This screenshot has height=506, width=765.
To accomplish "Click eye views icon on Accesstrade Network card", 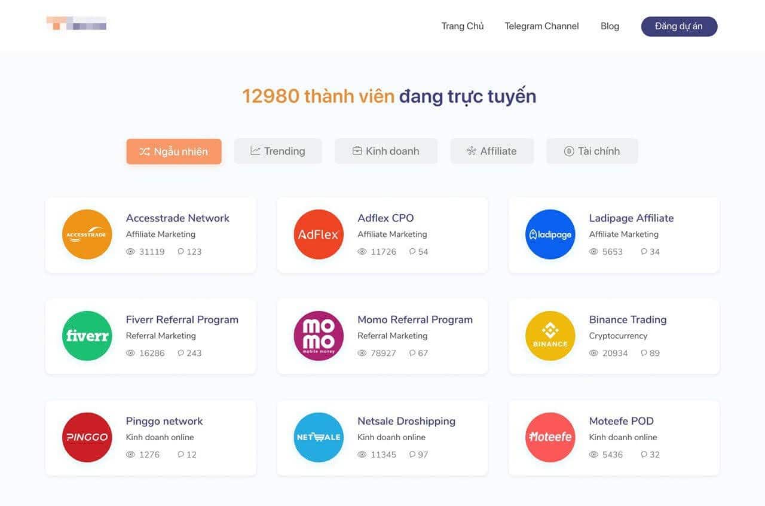I will pyautogui.click(x=131, y=252).
